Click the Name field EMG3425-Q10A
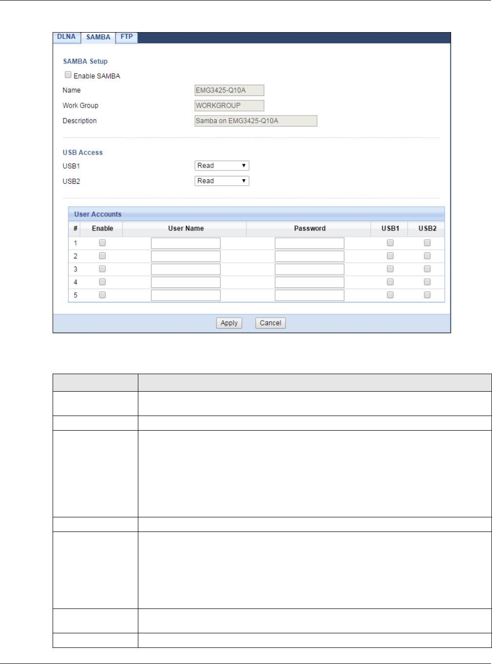The width and height of the screenshot is (492, 664). pos(229,90)
